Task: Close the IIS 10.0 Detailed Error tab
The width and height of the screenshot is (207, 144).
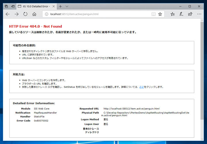Action: tap(53, 6)
